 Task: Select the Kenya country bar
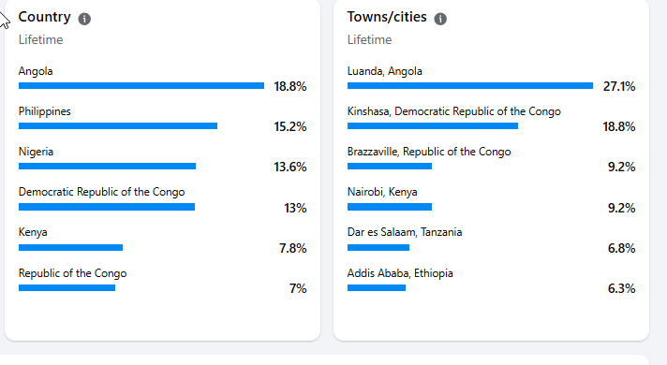pos(70,248)
